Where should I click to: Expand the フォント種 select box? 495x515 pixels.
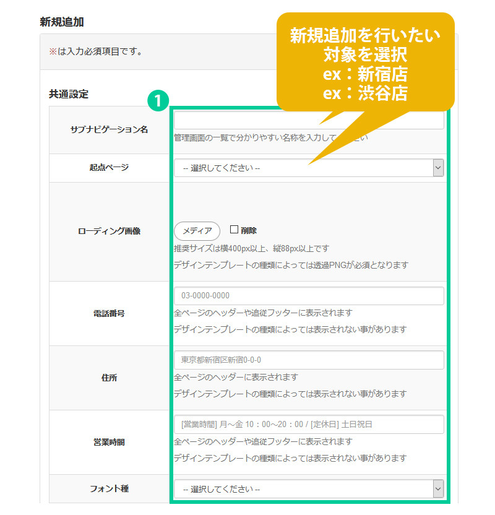tap(309, 489)
